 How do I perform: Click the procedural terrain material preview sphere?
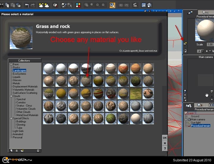pos(204,30)
